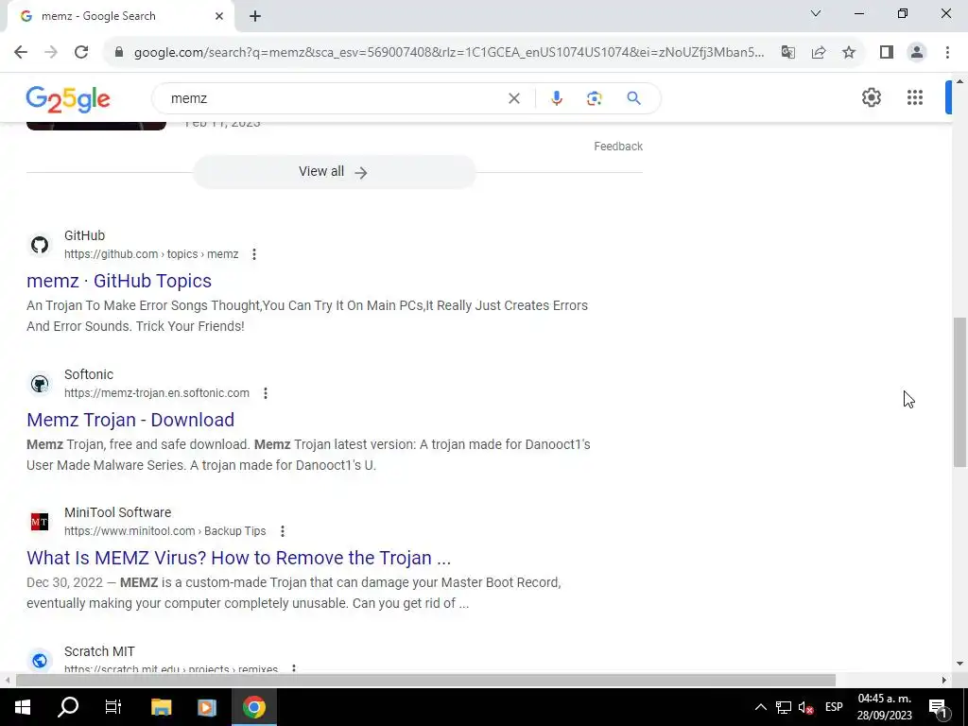Clear the search box with X
This screenshot has height=726, width=968.
point(513,98)
